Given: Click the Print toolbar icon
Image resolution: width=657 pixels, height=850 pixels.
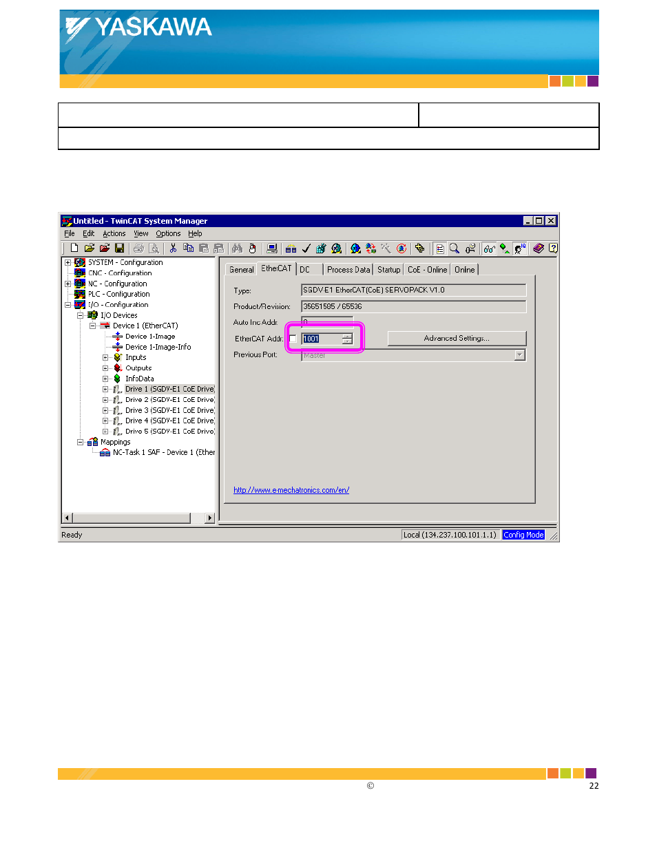Looking at the screenshot, I should 138,248.
